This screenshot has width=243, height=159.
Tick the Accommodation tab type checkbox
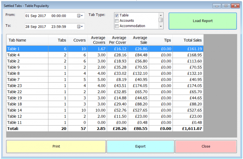point(117,26)
